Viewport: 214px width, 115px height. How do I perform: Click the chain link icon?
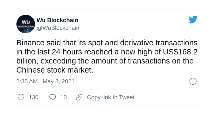click(79, 97)
